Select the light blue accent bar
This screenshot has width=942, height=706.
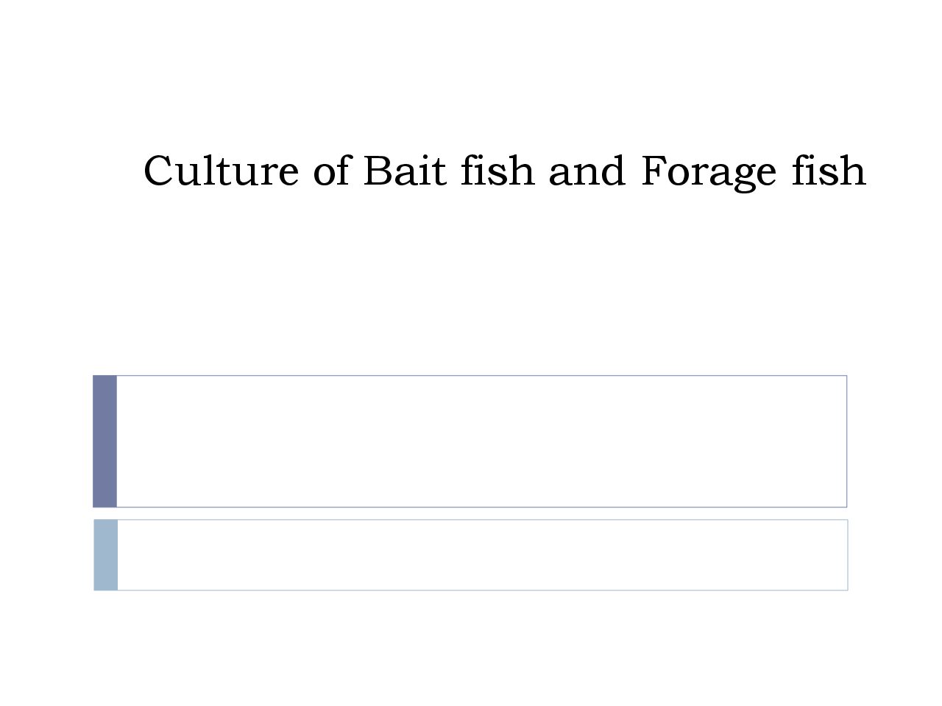coord(105,555)
